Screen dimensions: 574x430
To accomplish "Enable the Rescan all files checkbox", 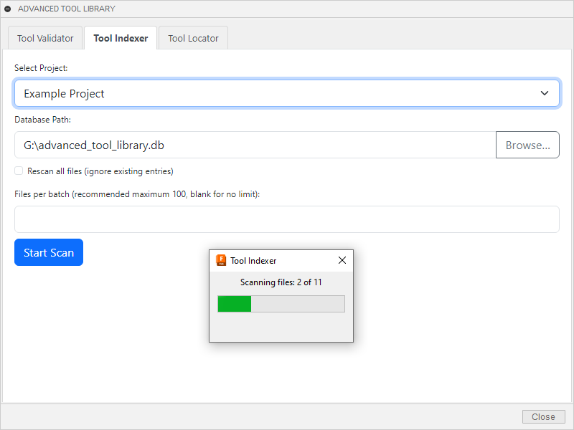I will pyautogui.click(x=19, y=171).
